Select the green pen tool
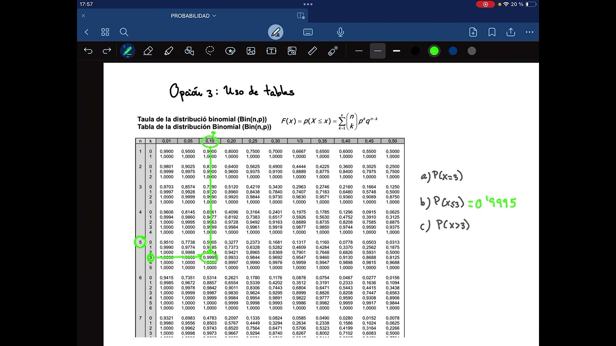Image resolution: width=616 pixels, height=346 pixels. pos(128,50)
